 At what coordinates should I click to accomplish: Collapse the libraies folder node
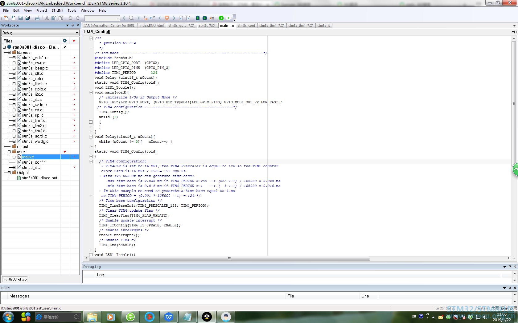pyautogui.click(x=9, y=52)
